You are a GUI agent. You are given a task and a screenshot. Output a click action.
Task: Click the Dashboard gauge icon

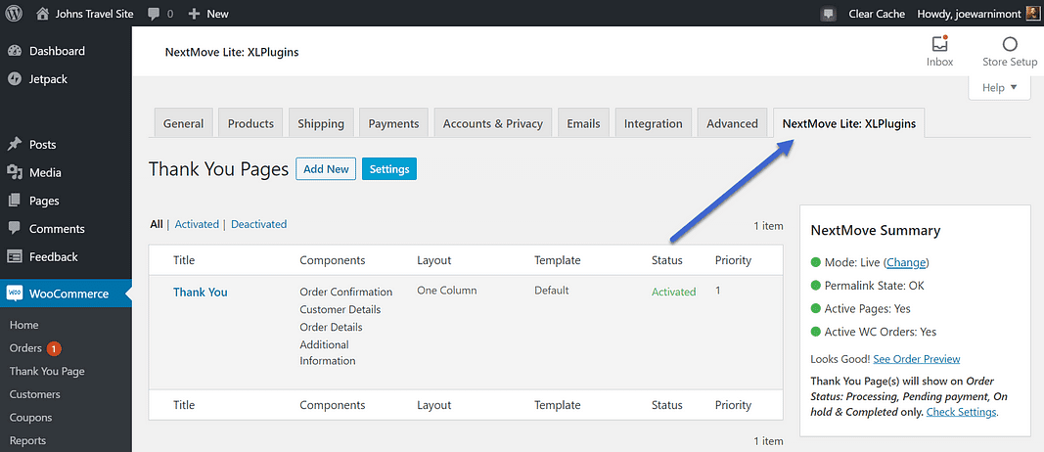(x=15, y=51)
